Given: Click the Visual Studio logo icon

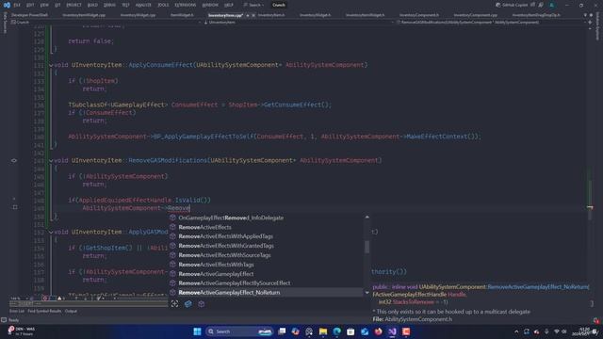Looking at the screenshot, I should pos(7,5).
